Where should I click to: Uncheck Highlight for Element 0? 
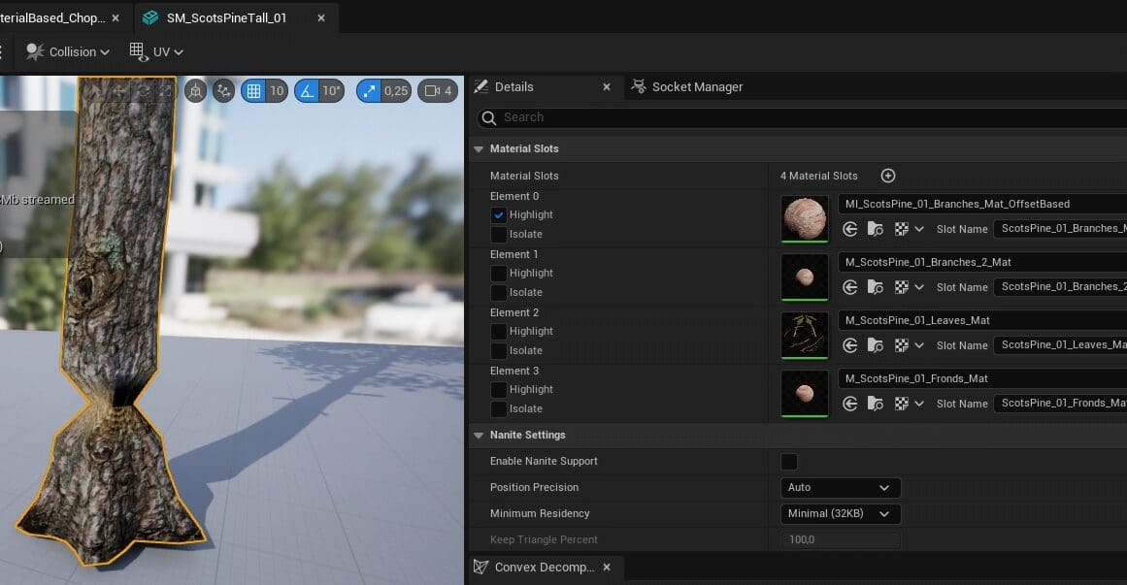499,214
